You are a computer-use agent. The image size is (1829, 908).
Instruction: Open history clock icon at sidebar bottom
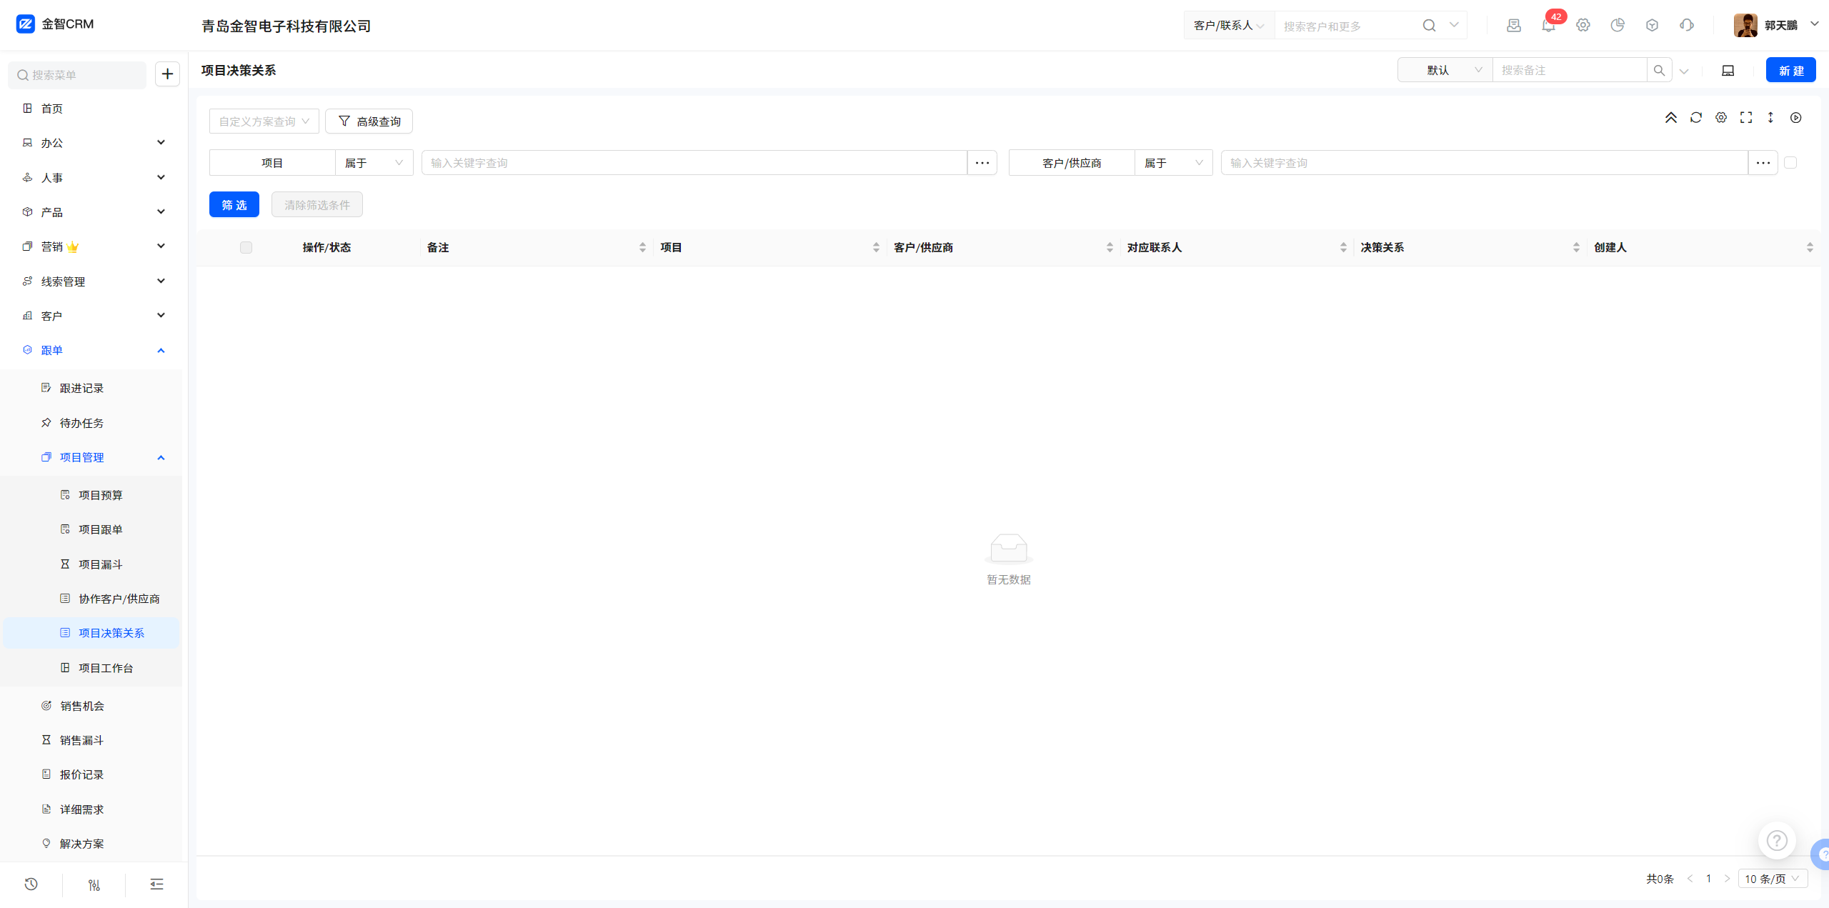[x=31, y=884]
